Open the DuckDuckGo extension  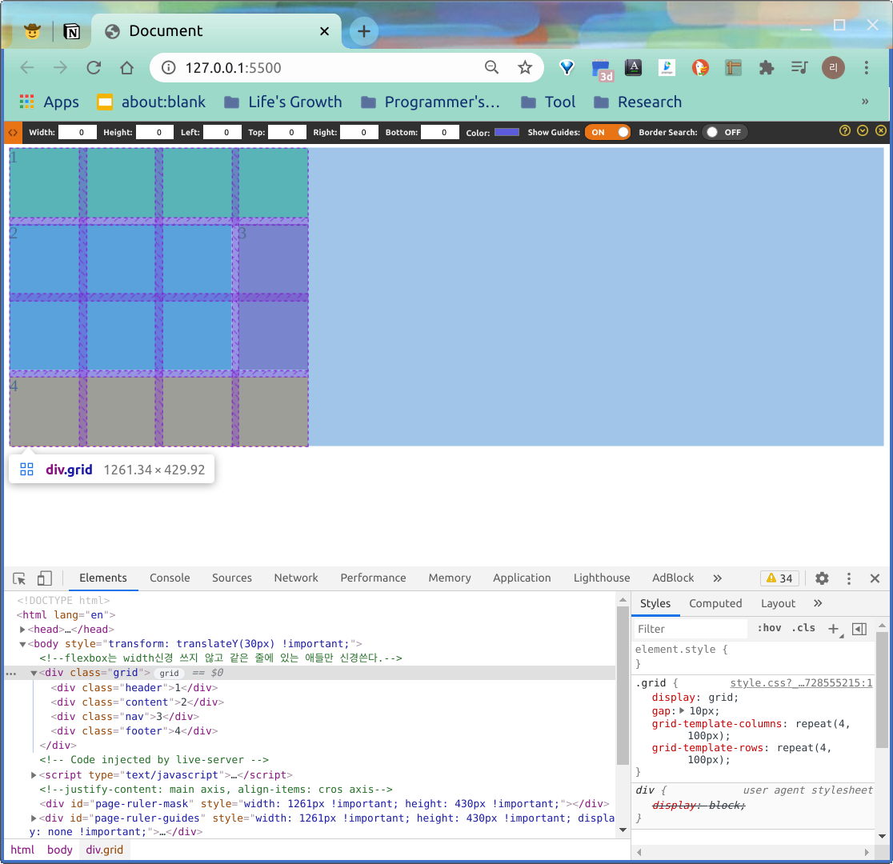pyautogui.click(x=700, y=68)
